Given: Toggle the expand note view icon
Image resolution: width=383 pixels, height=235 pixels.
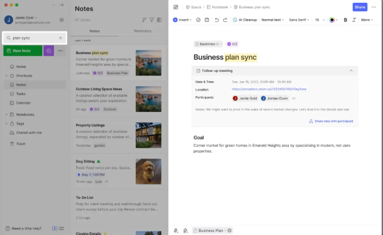Looking at the screenshot, I should (176, 7).
